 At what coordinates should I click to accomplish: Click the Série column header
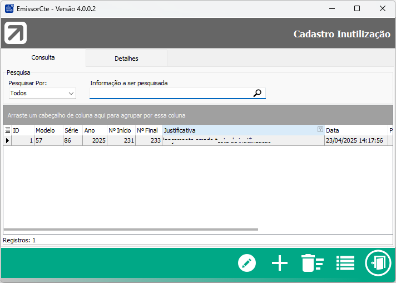click(72, 130)
